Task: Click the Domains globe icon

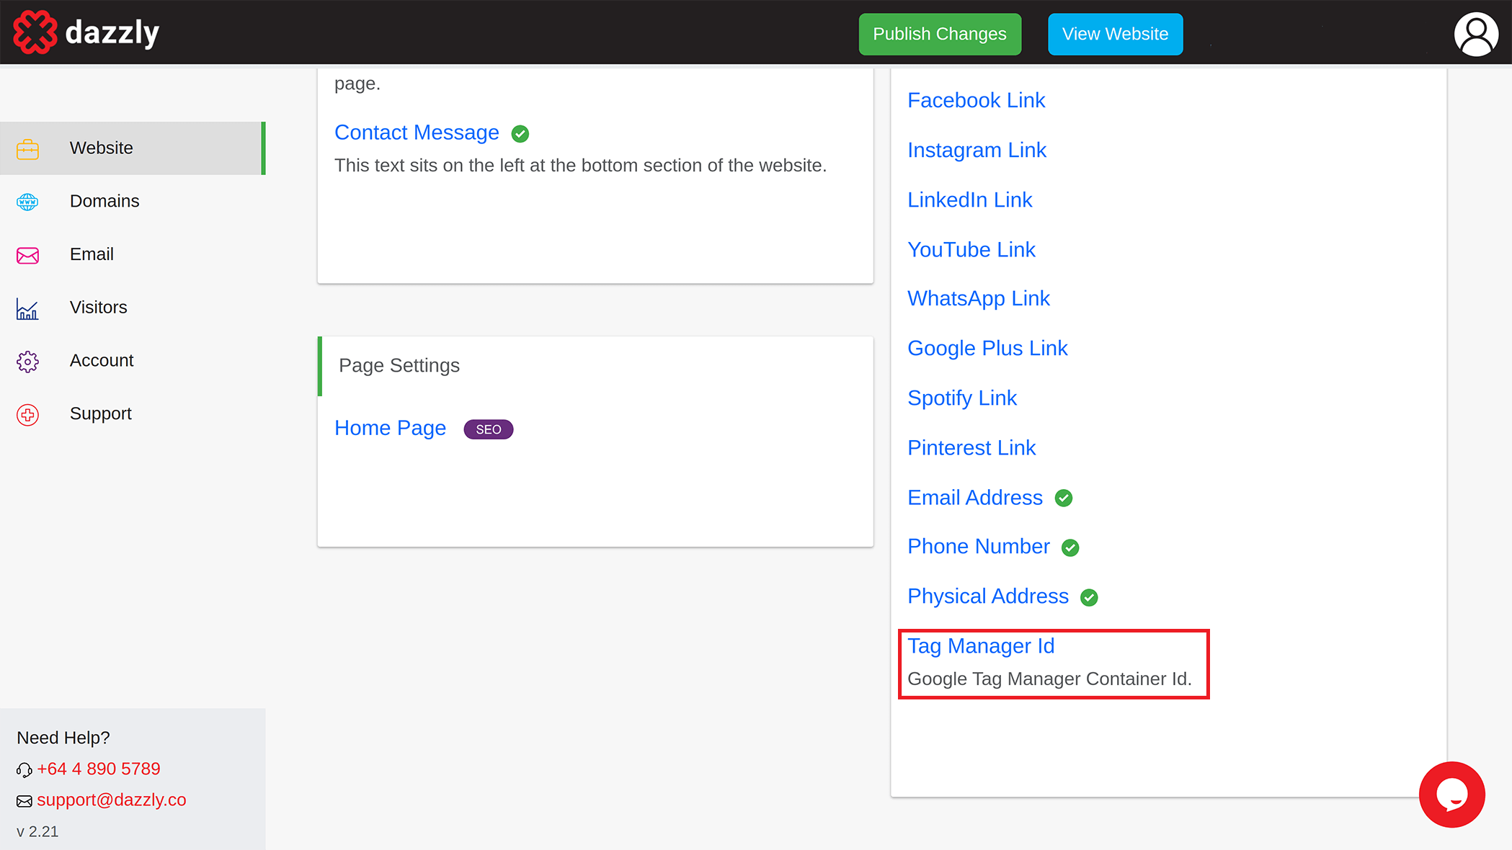Action: click(x=27, y=202)
